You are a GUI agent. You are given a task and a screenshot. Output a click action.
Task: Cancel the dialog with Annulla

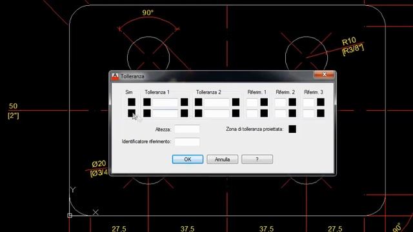pyautogui.click(x=222, y=159)
